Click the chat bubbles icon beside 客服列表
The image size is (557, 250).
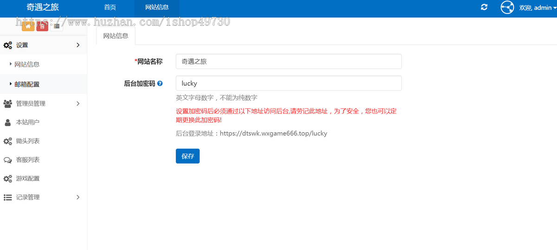tap(8, 160)
